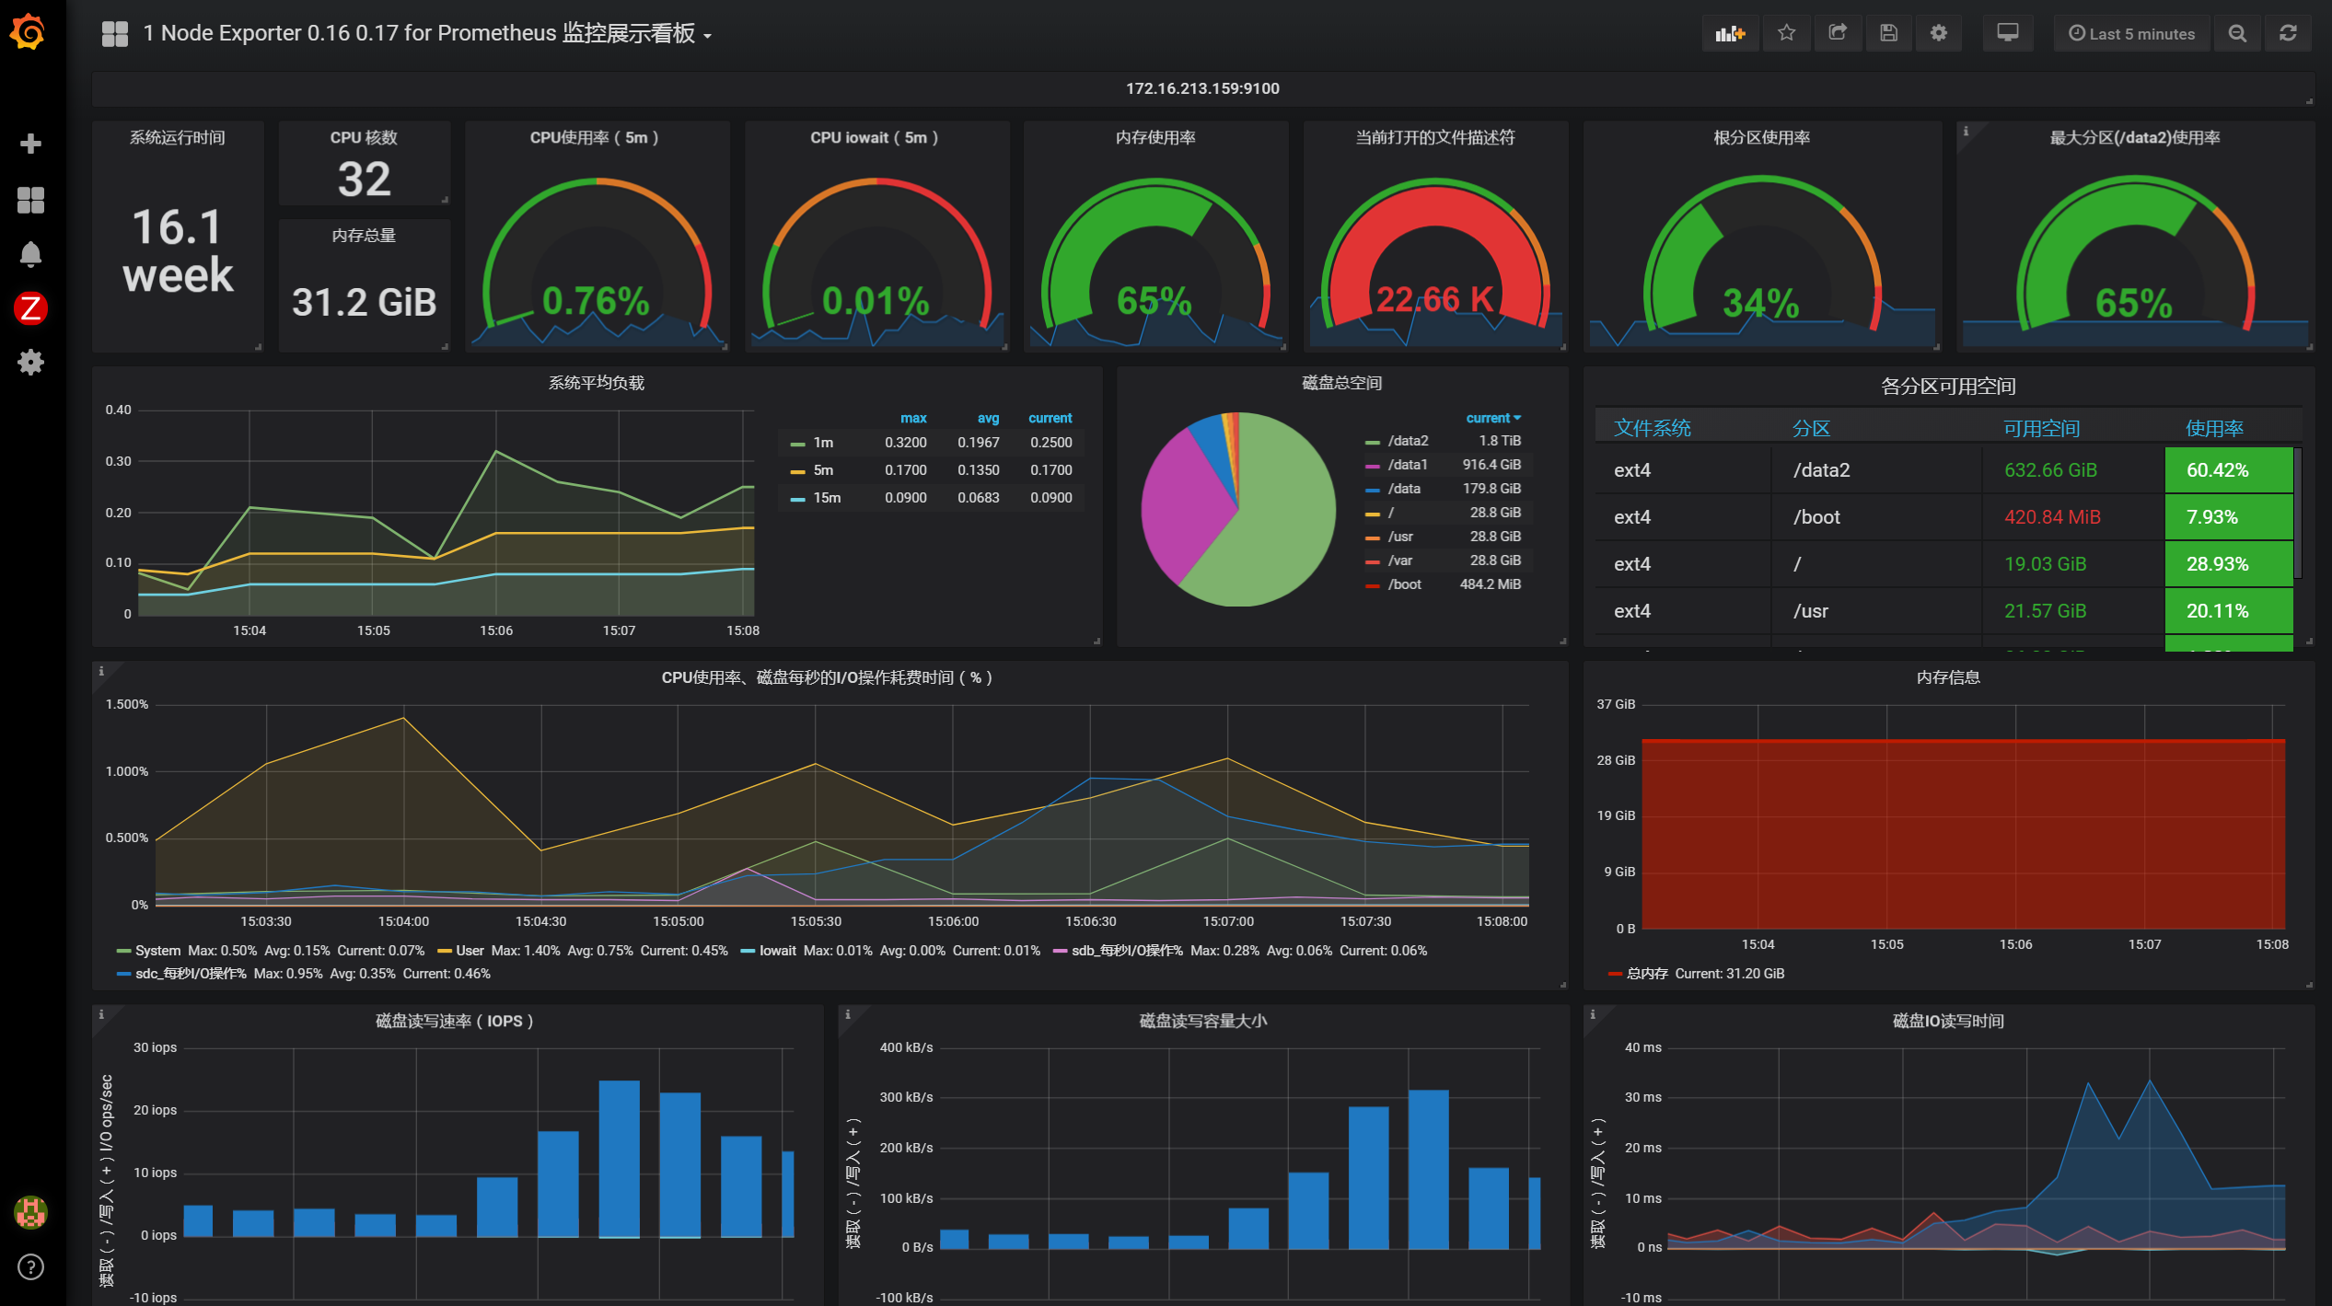The width and height of the screenshot is (2332, 1306).
Task: Click the Grafana logo home icon
Action: (29, 33)
